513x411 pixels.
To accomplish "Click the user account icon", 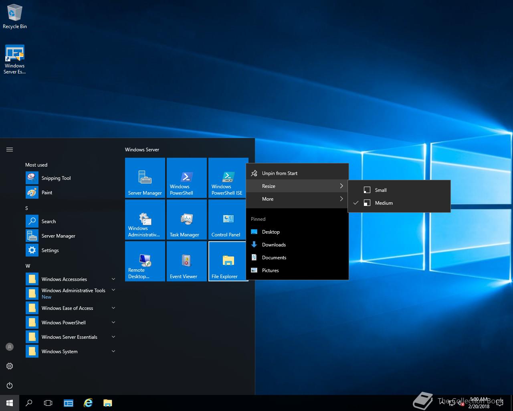I will coord(10,347).
